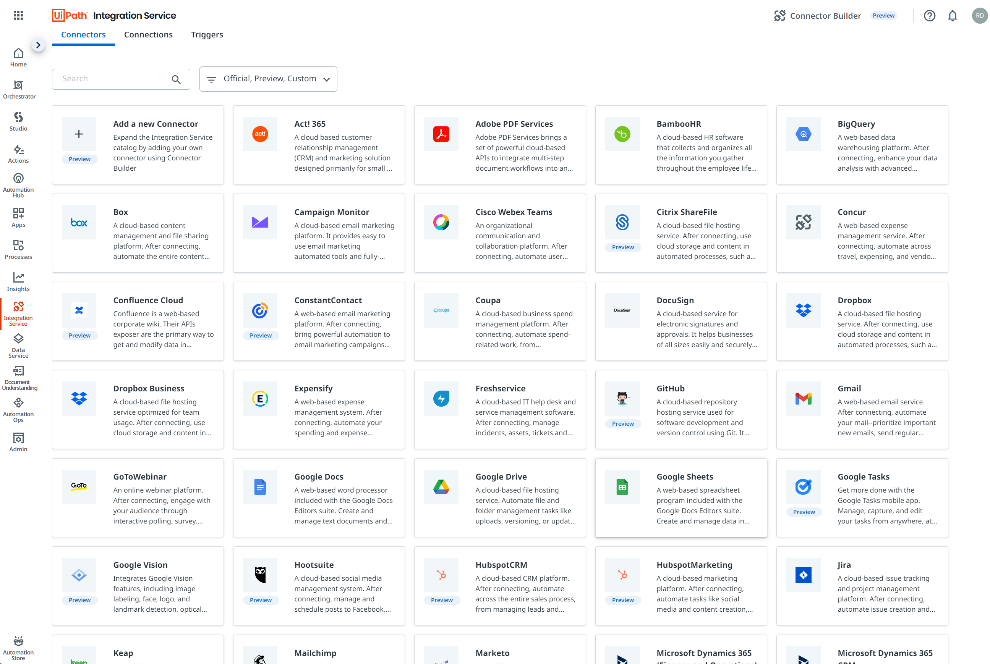Open the Citrix ShareFile icon
This screenshot has width=990, height=664.
(x=622, y=222)
